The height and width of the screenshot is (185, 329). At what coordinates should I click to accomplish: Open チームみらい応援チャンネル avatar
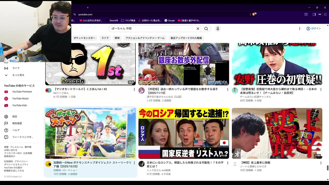pyautogui.click(x=235, y=90)
